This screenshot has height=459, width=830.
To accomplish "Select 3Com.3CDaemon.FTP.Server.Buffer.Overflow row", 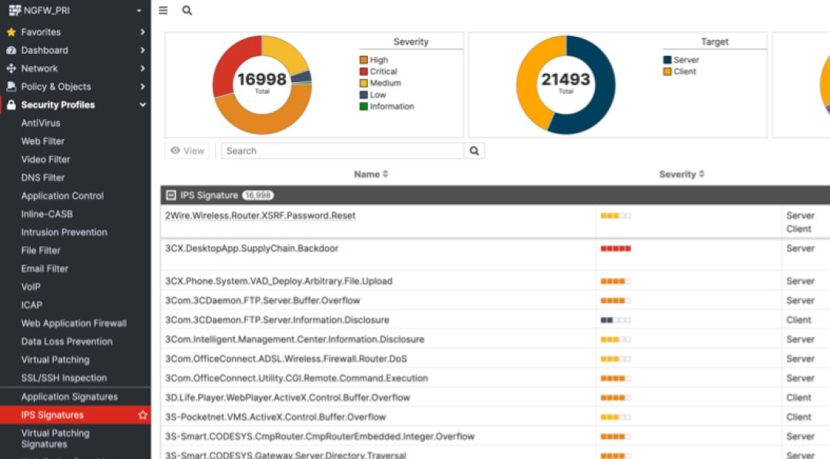I will (495, 300).
